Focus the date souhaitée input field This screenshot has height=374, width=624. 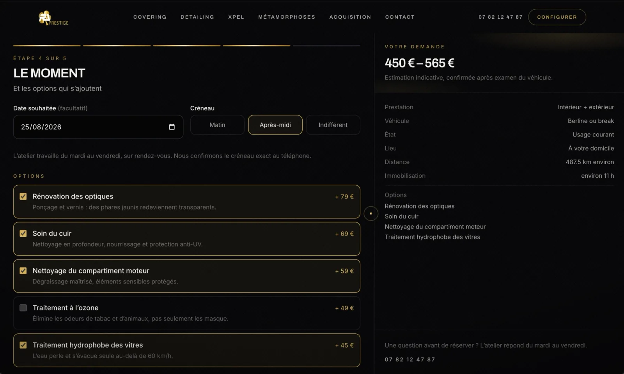98,127
